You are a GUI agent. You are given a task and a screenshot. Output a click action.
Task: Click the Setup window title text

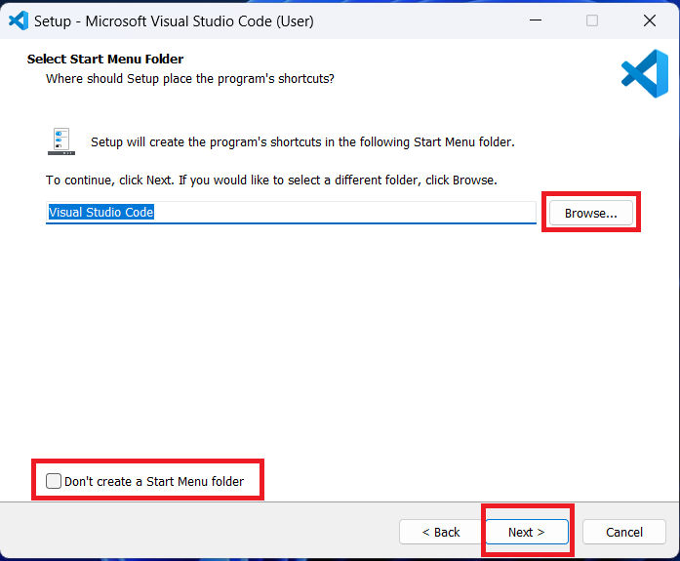pyautogui.click(x=174, y=20)
